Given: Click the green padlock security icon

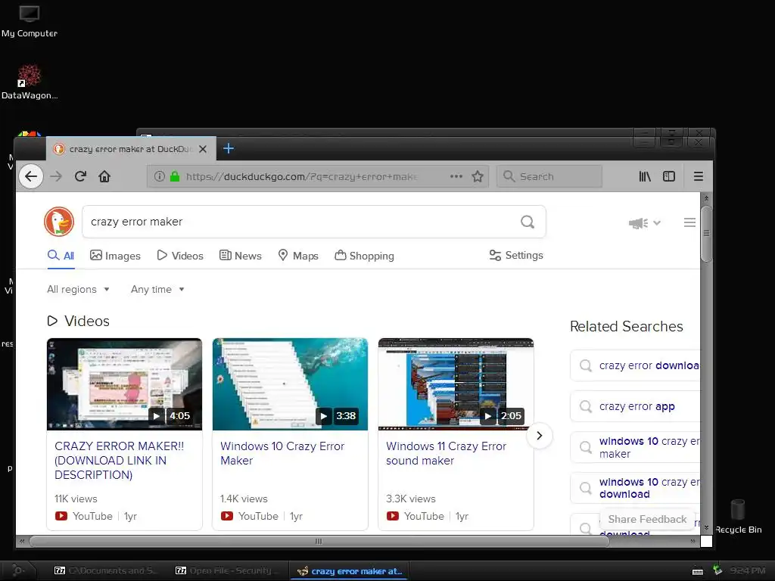Looking at the screenshot, I should tap(175, 176).
